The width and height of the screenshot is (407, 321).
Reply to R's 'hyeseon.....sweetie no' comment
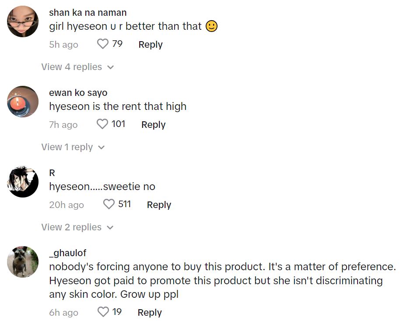[x=159, y=205]
